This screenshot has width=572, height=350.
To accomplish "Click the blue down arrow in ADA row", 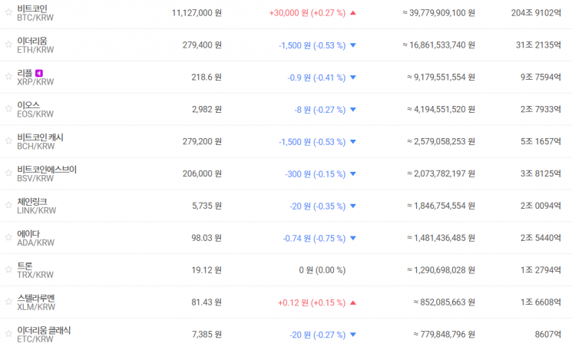I will [x=352, y=238].
